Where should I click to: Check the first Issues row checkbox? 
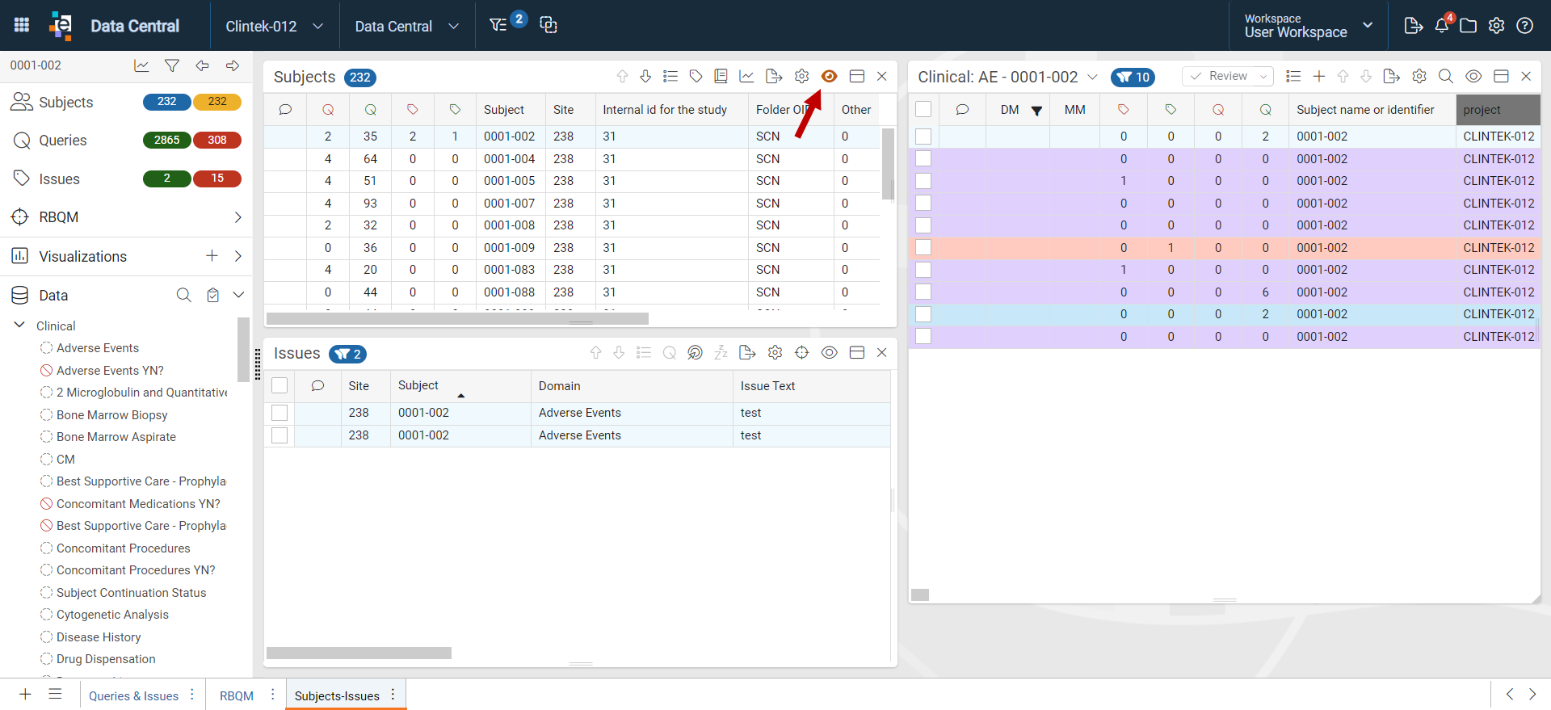[280, 413]
